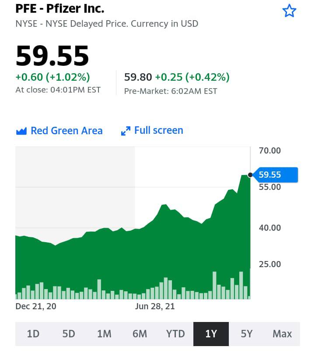Click the At close: 04:01PM EST text
The height and width of the screenshot is (354, 315).
tap(58, 90)
